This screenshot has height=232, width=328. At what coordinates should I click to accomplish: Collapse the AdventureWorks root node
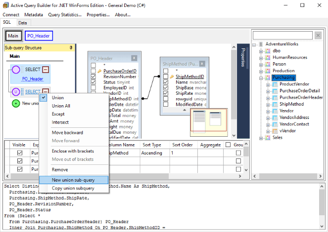pos(254,44)
